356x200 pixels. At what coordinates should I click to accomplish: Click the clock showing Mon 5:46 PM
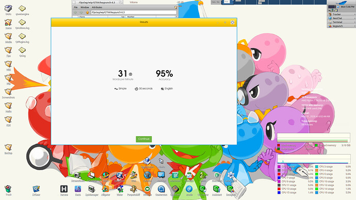pyautogui.click(x=347, y=7)
